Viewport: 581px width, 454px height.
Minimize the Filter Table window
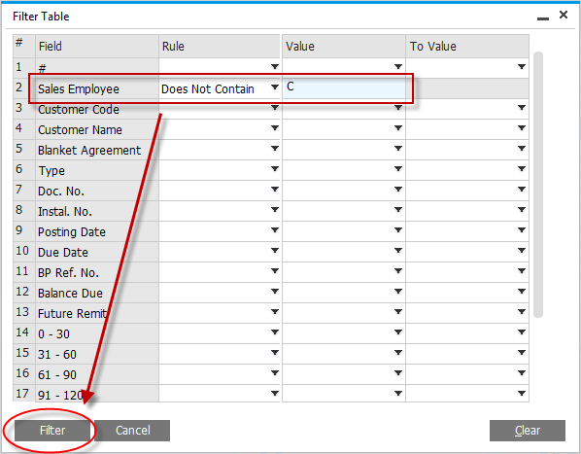[543, 17]
